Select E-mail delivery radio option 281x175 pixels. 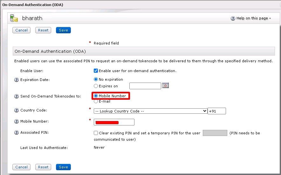pos(96,101)
